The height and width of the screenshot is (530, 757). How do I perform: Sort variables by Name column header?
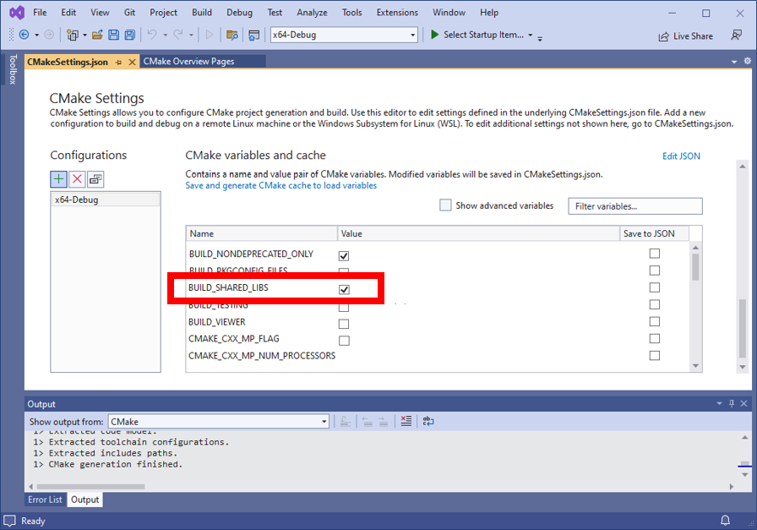click(x=261, y=233)
